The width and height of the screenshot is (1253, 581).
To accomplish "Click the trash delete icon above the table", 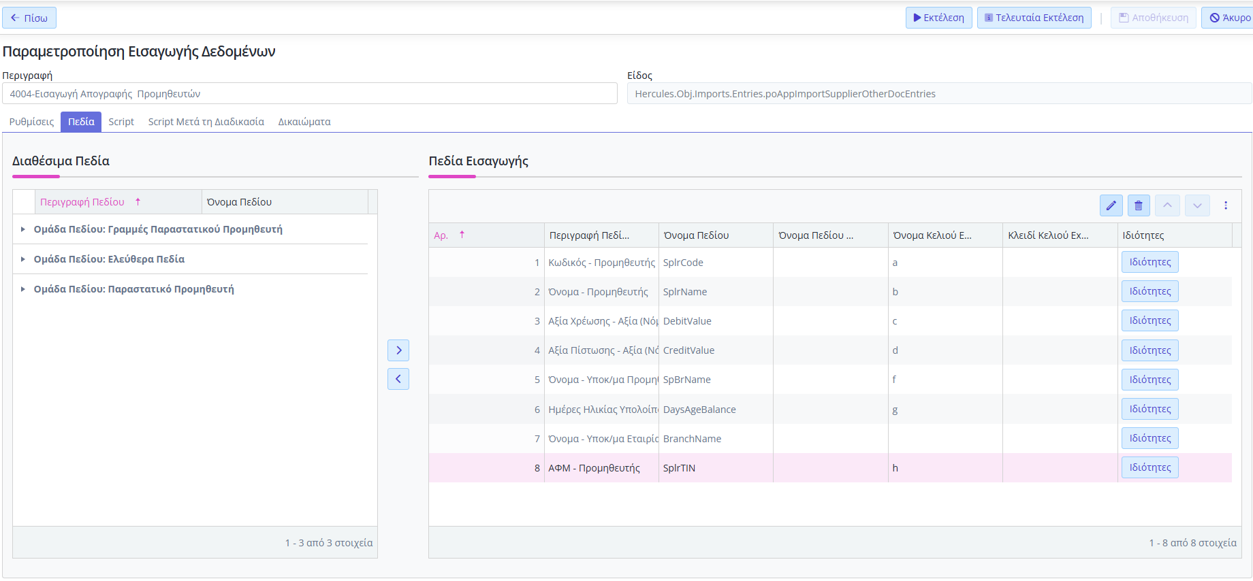I will click(x=1139, y=205).
